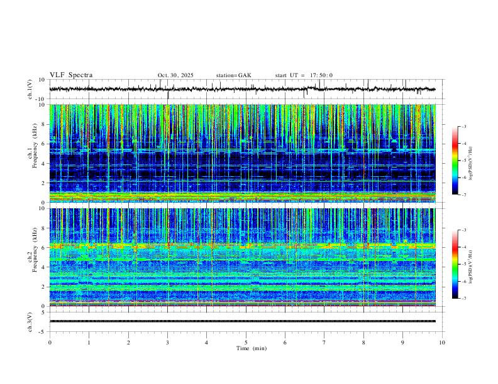Click the time axis tick label "0"
Image resolution: width=498 pixels, height=384 pixels.
[x=50, y=343]
